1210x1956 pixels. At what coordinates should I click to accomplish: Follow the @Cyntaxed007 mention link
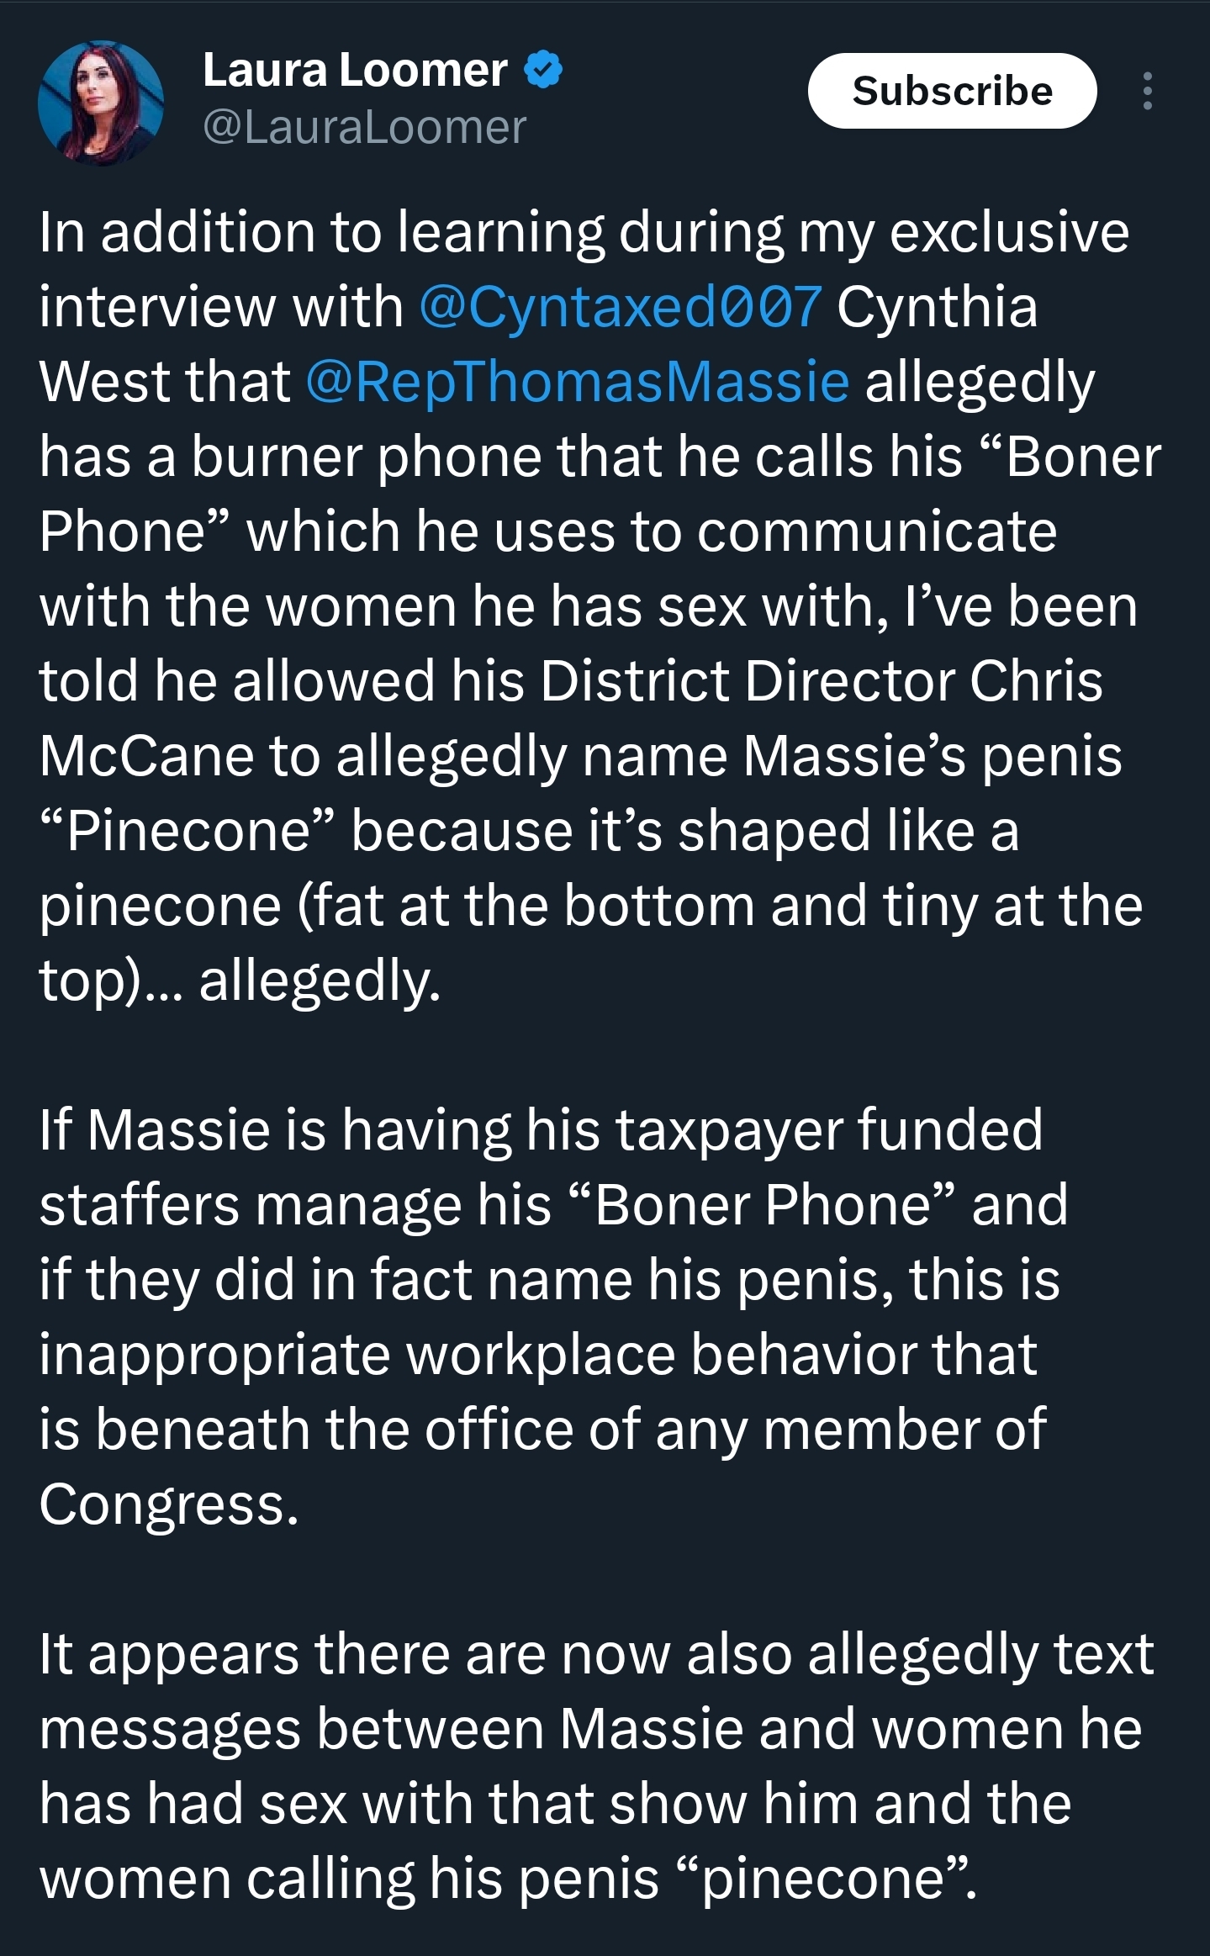point(620,306)
